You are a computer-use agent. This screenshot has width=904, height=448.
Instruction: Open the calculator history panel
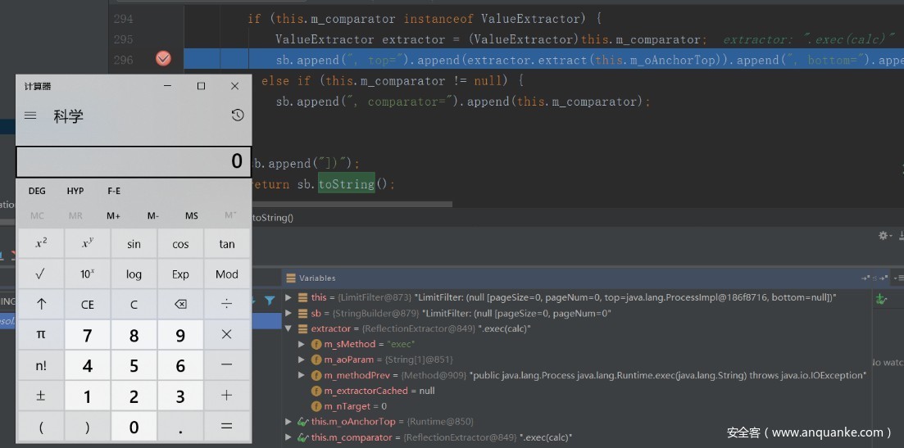click(237, 115)
